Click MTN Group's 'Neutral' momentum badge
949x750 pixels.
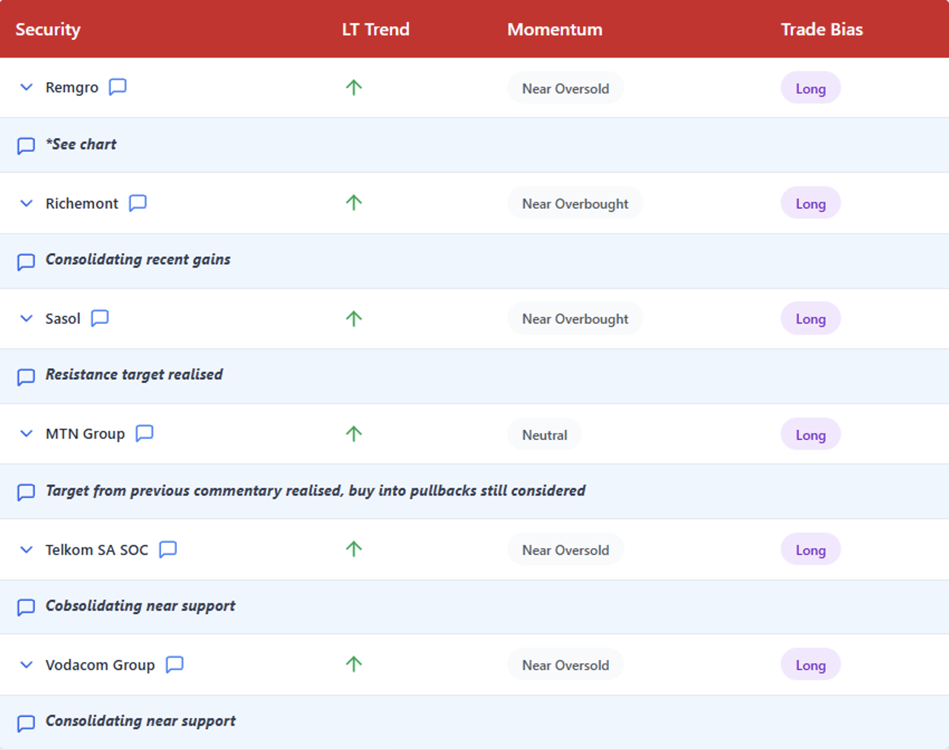[544, 434]
